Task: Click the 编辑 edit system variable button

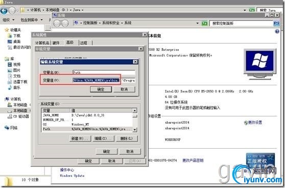Action: 103,138
